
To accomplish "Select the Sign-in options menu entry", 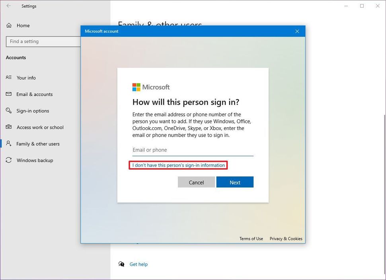I will (33, 111).
